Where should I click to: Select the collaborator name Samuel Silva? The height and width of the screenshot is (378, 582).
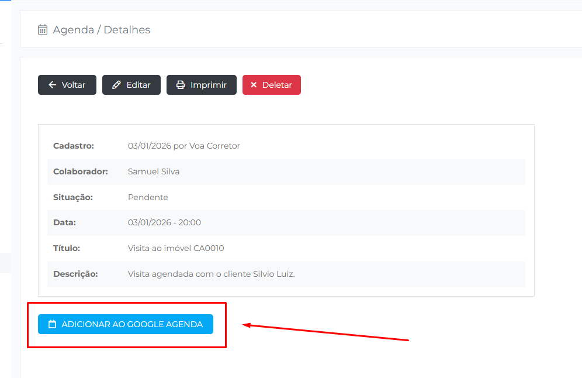pos(154,171)
